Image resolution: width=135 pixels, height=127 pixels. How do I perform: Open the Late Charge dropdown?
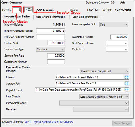coord(104,97)
